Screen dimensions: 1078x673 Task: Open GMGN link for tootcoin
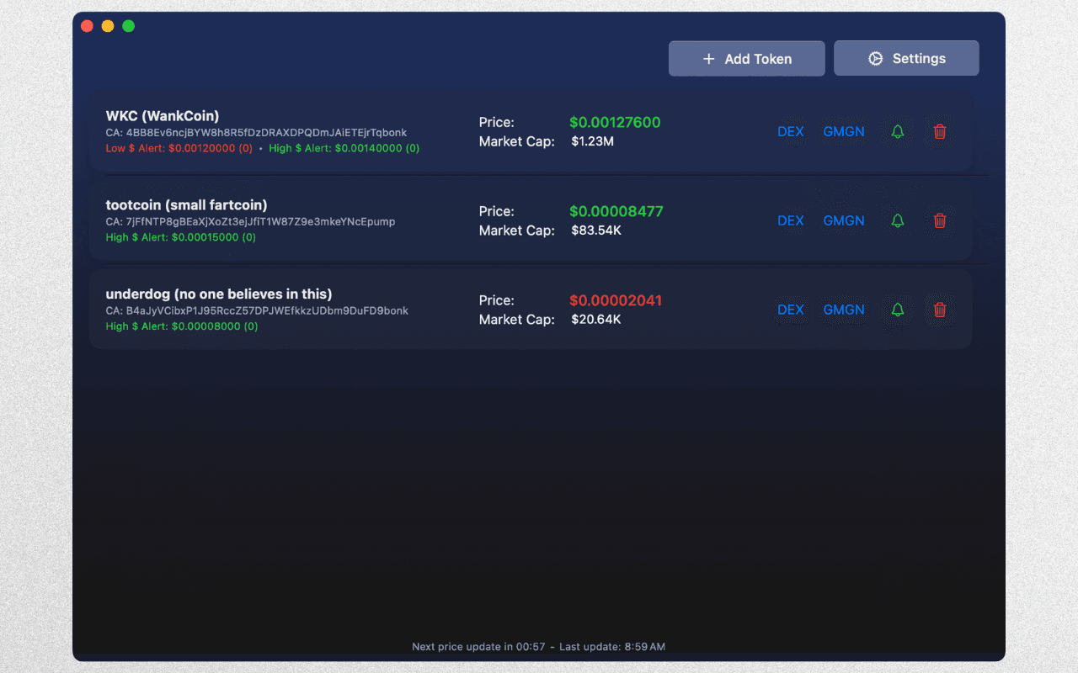[x=843, y=220]
